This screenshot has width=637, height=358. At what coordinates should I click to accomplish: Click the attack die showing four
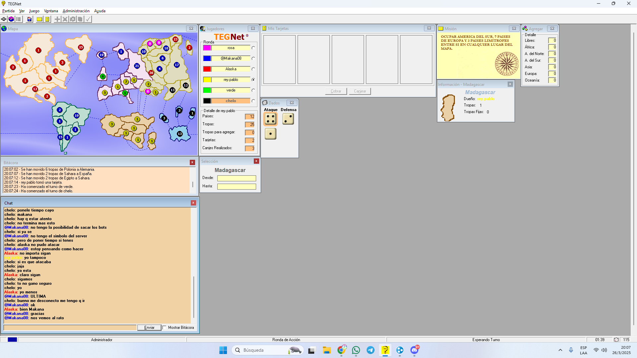(x=270, y=119)
